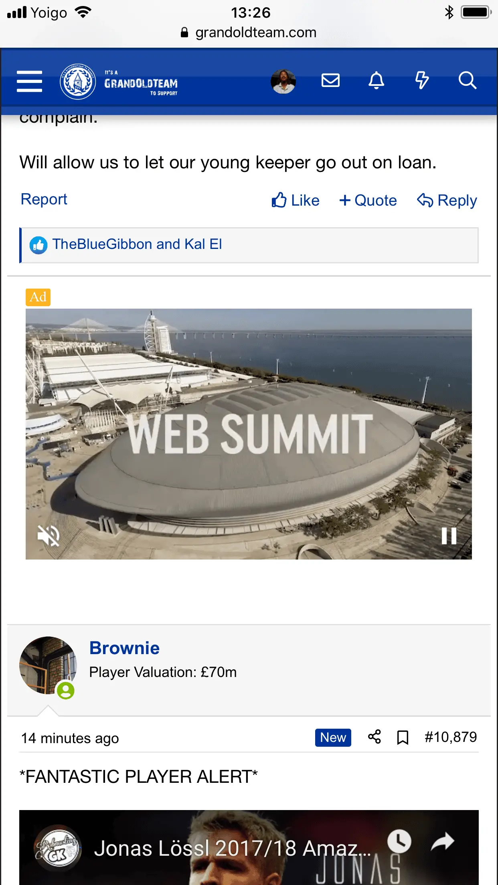The image size is (498, 885).
Task: Reply to the young keeper post
Action: [447, 200]
